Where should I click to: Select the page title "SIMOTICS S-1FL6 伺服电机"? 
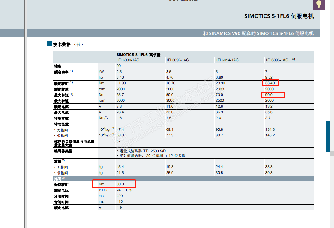coord(279,16)
